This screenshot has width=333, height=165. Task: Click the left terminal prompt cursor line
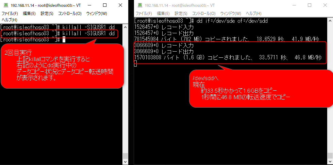click(33, 40)
